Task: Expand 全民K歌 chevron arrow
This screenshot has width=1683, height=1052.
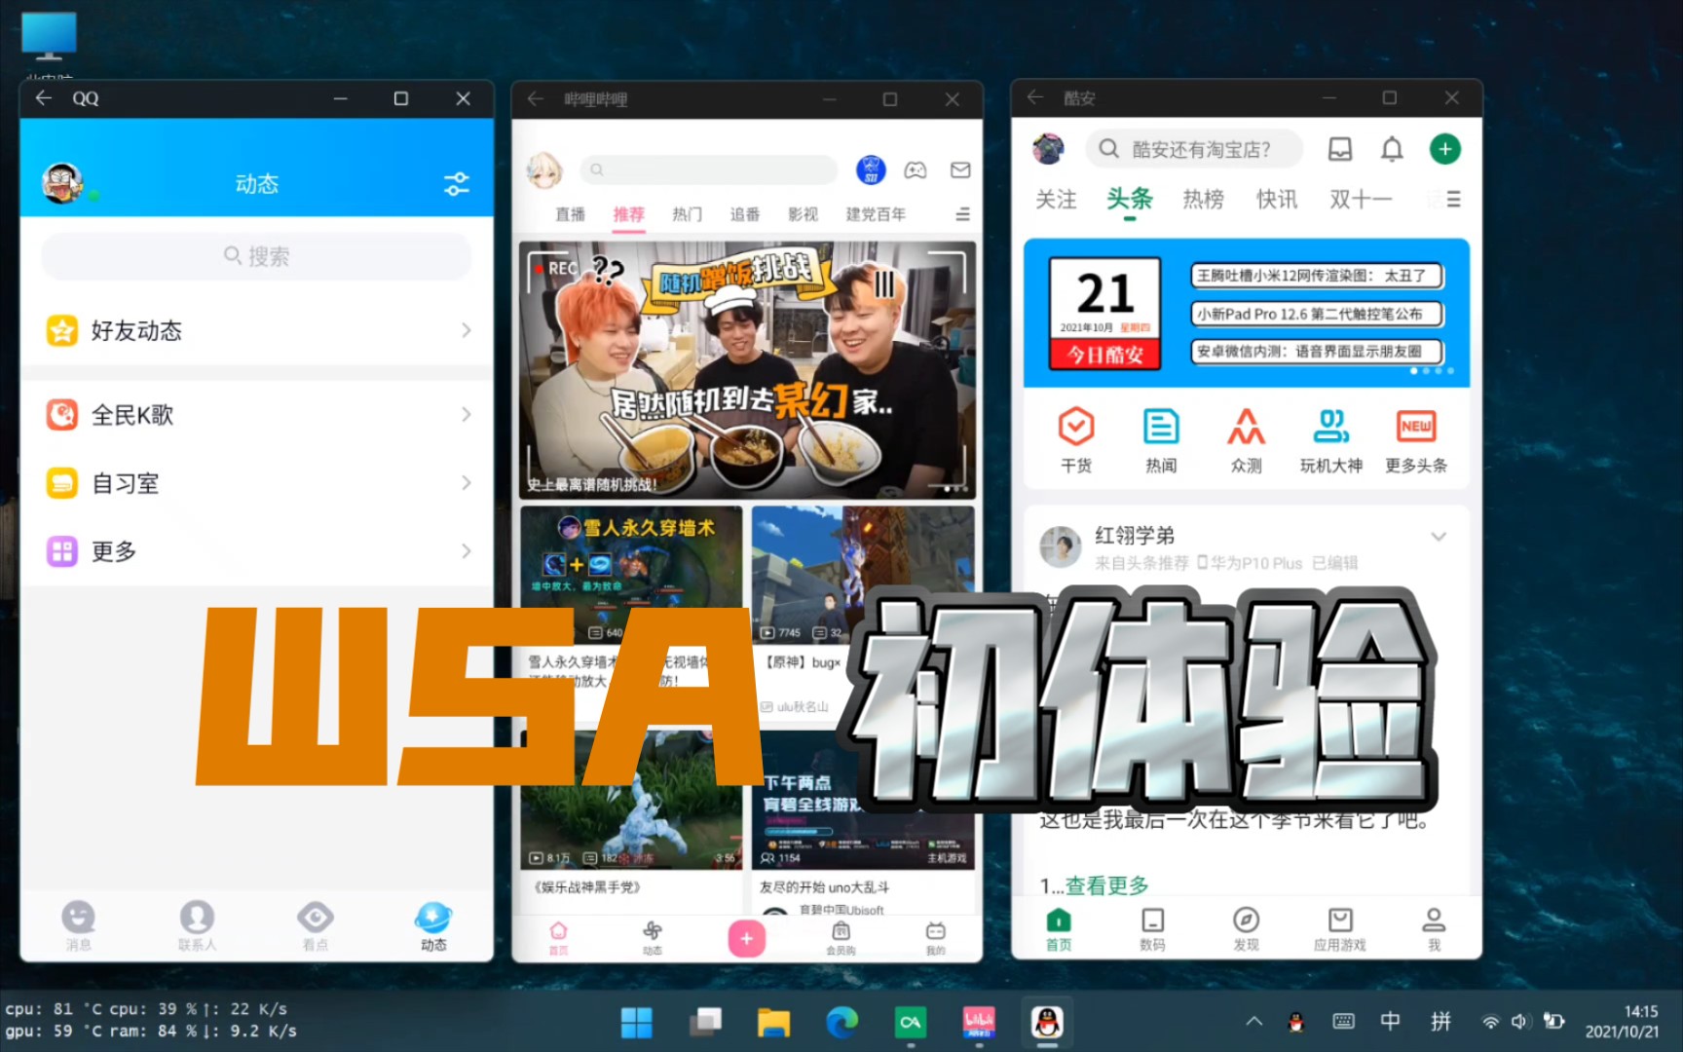Action: (x=467, y=415)
